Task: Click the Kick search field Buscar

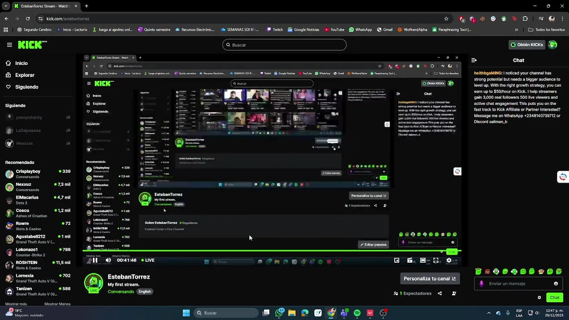Action: tap(284, 45)
